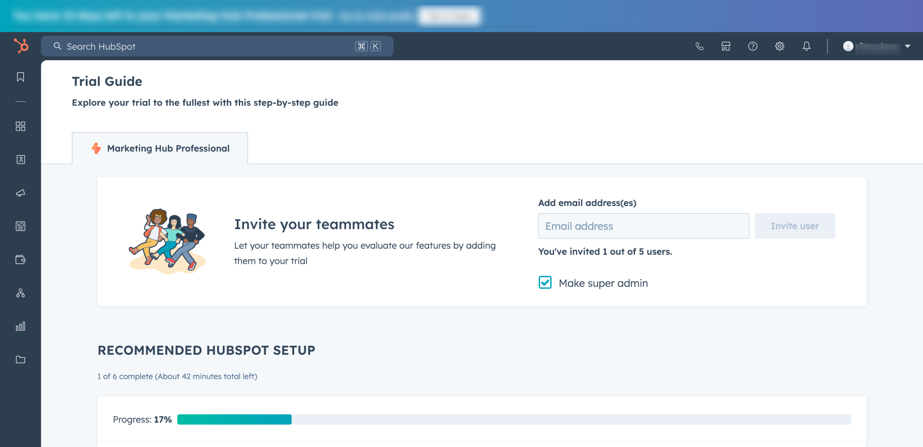Expand the account profile dropdown
Viewport: 923px width, 447px height.
click(877, 46)
